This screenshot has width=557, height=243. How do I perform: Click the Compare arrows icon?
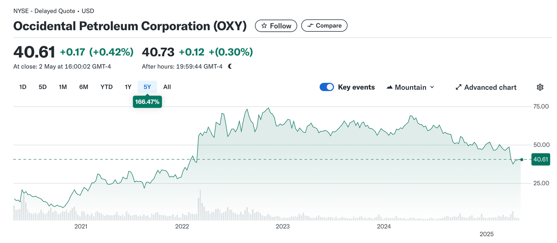point(311,25)
